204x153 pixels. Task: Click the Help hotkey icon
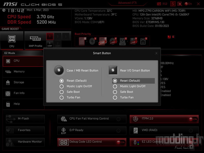tap(8, 104)
